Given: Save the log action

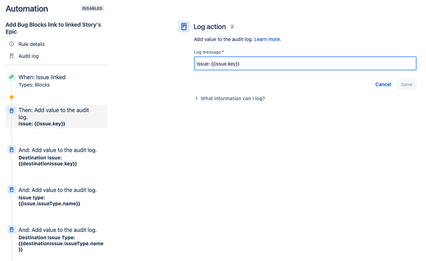Looking at the screenshot, I should coord(406,84).
